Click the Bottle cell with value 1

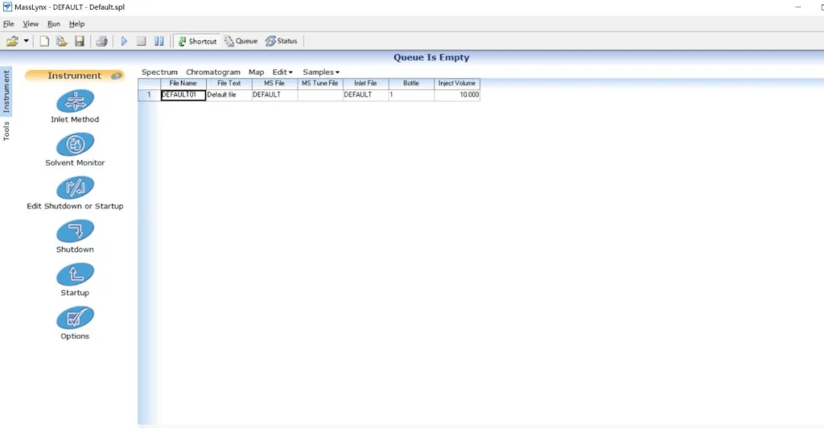(411, 95)
